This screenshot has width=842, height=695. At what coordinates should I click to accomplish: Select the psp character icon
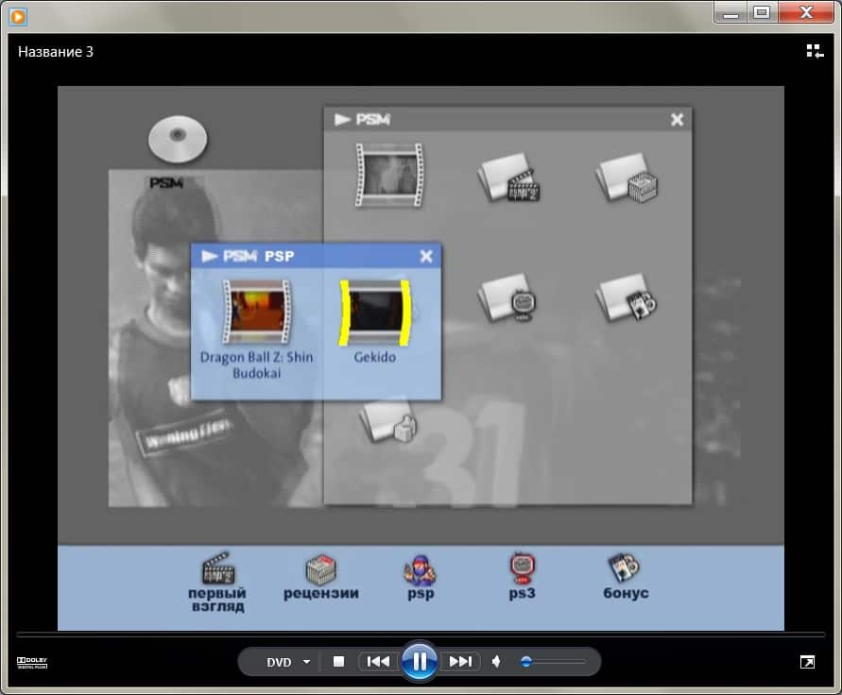click(420, 570)
